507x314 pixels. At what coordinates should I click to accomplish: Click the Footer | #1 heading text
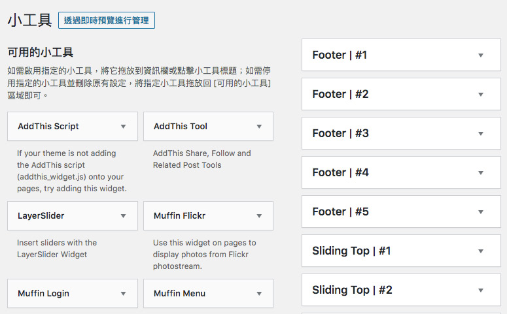click(340, 55)
